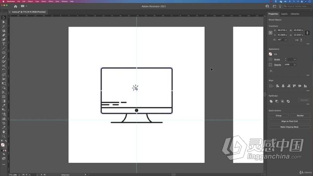This screenshot has height=176, width=313.
Task: Click the toolbar fill swatch
Action: 3,145
